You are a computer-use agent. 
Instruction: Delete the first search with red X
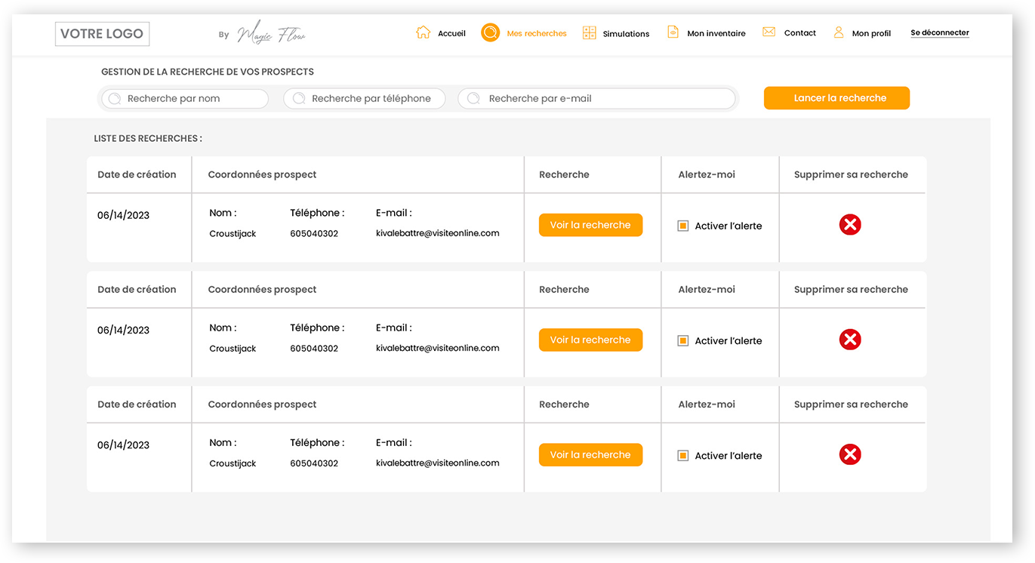click(850, 224)
